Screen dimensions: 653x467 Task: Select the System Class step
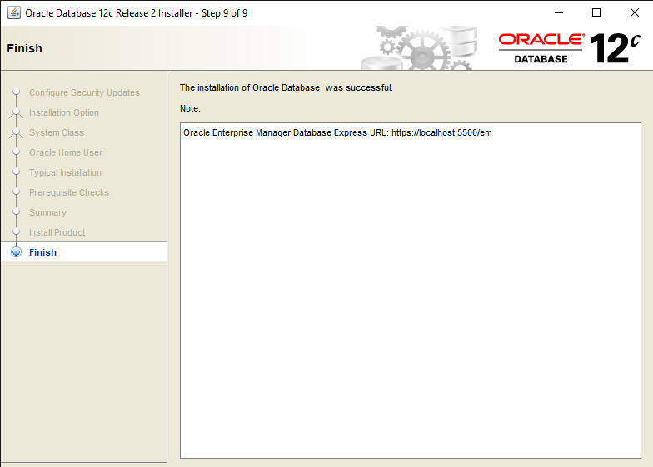57,132
